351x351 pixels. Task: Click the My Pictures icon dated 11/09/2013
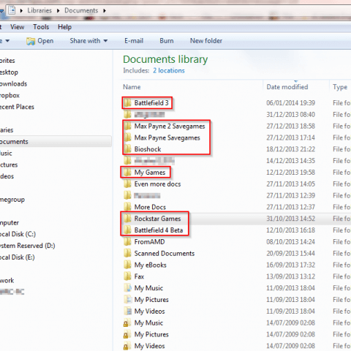coord(127,300)
